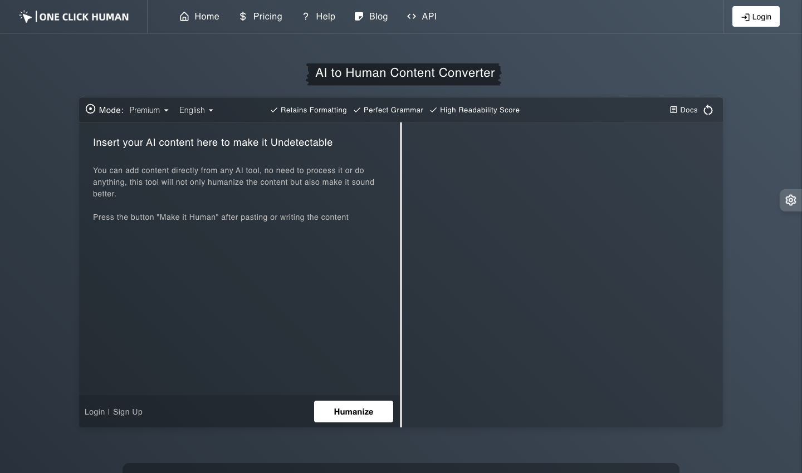Click the 'AI to Human Content Converter' heading

click(x=405, y=73)
